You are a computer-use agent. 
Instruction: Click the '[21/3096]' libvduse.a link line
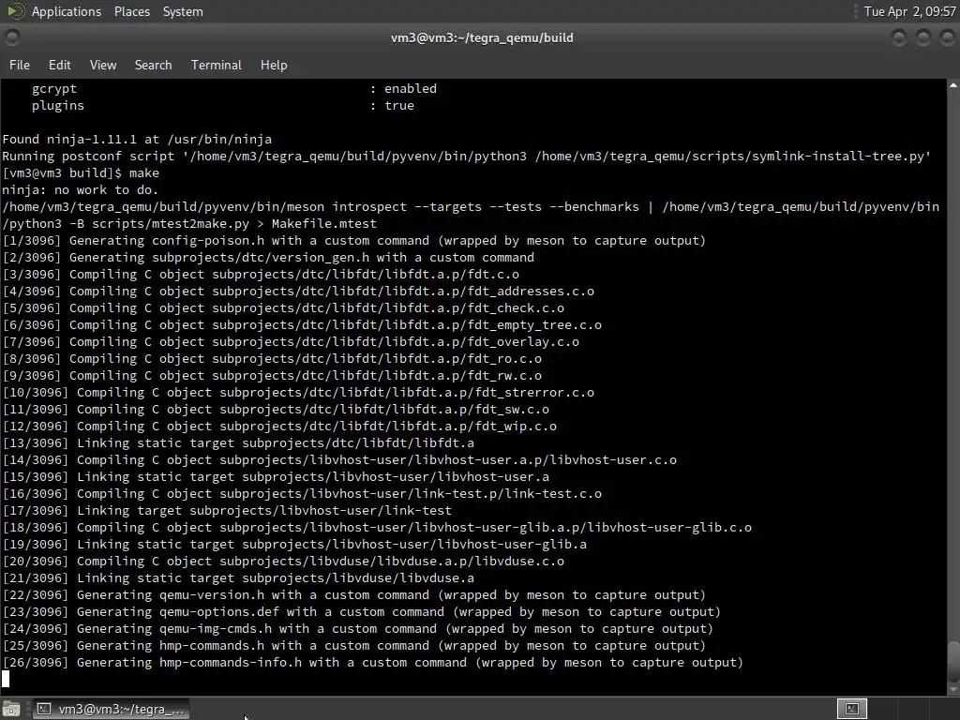point(238,577)
